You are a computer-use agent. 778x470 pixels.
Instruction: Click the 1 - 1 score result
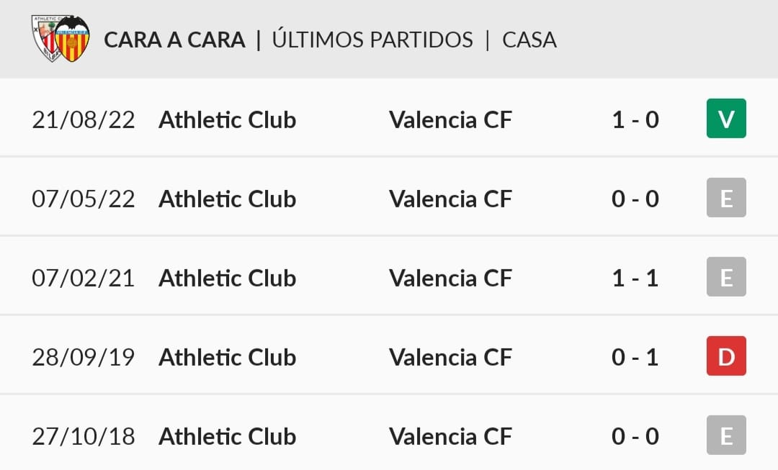tap(635, 278)
